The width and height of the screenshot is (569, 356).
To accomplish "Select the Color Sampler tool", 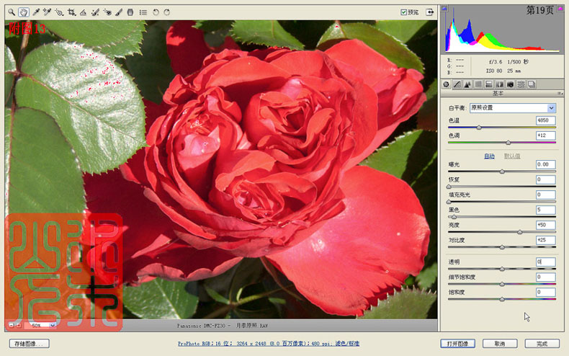I will click(x=47, y=12).
